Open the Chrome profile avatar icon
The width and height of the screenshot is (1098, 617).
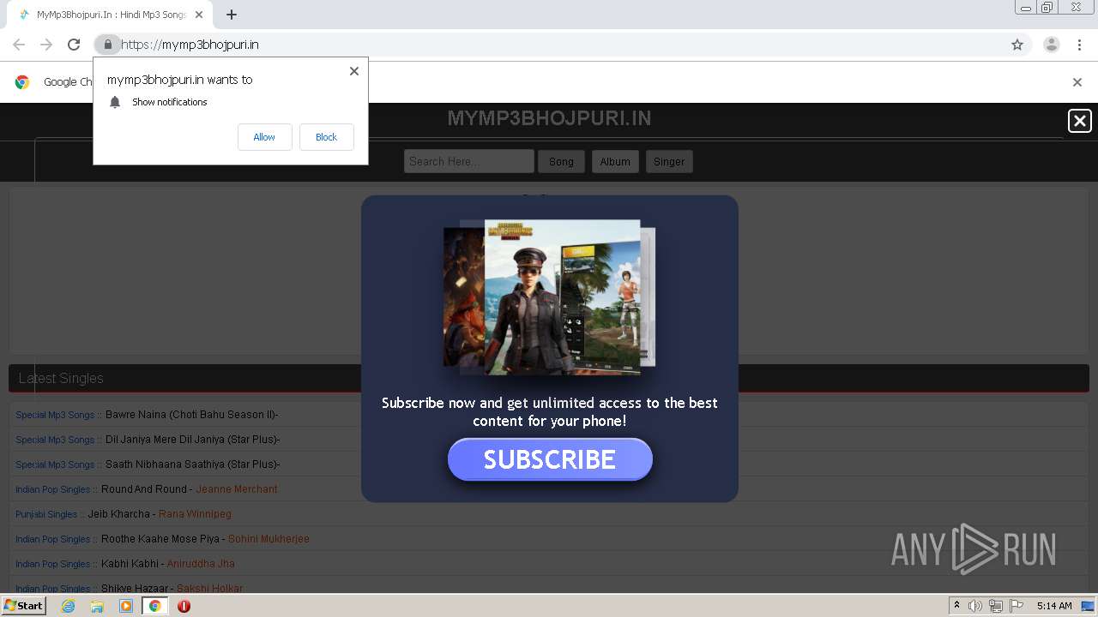pos(1052,45)
